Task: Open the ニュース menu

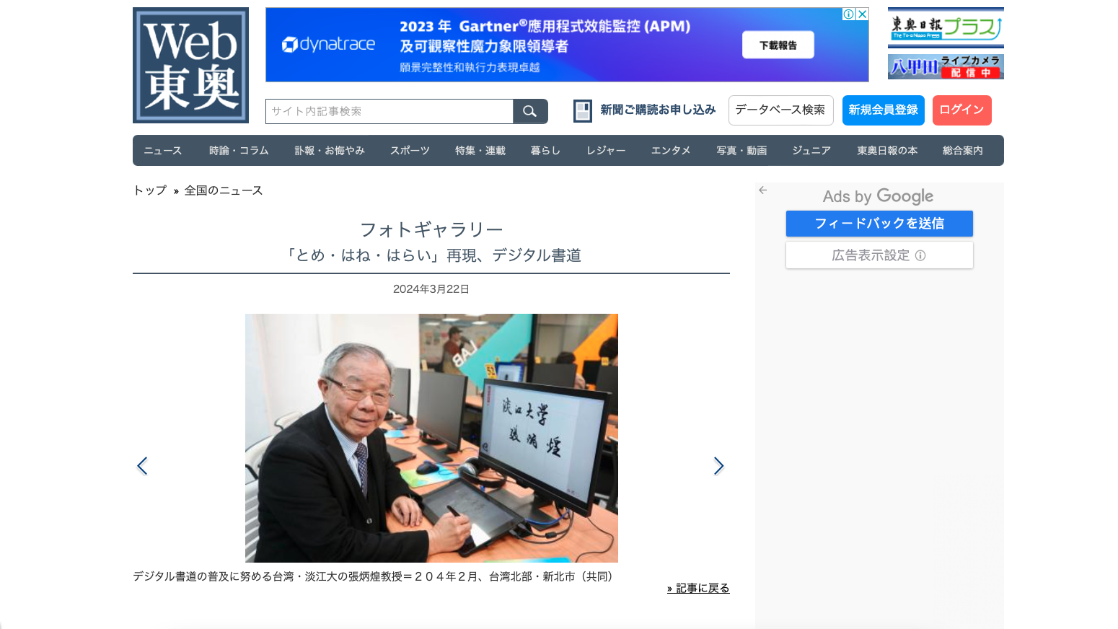Action: click(x=162, y=151)
